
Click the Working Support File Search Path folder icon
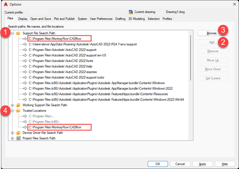18,105
